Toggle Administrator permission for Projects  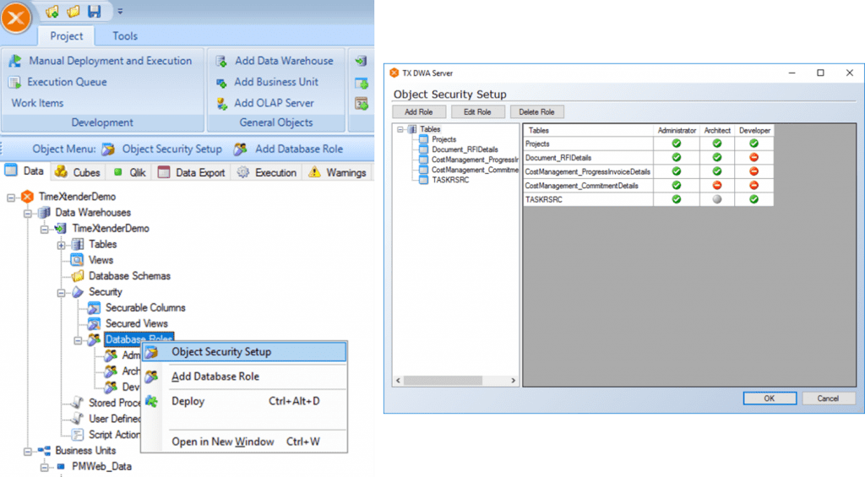pos(677,144)
